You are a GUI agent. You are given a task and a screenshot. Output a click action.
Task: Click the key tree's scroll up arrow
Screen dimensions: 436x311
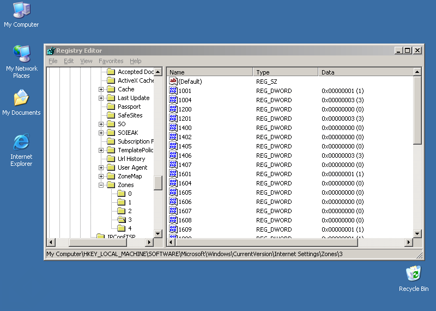158,72
